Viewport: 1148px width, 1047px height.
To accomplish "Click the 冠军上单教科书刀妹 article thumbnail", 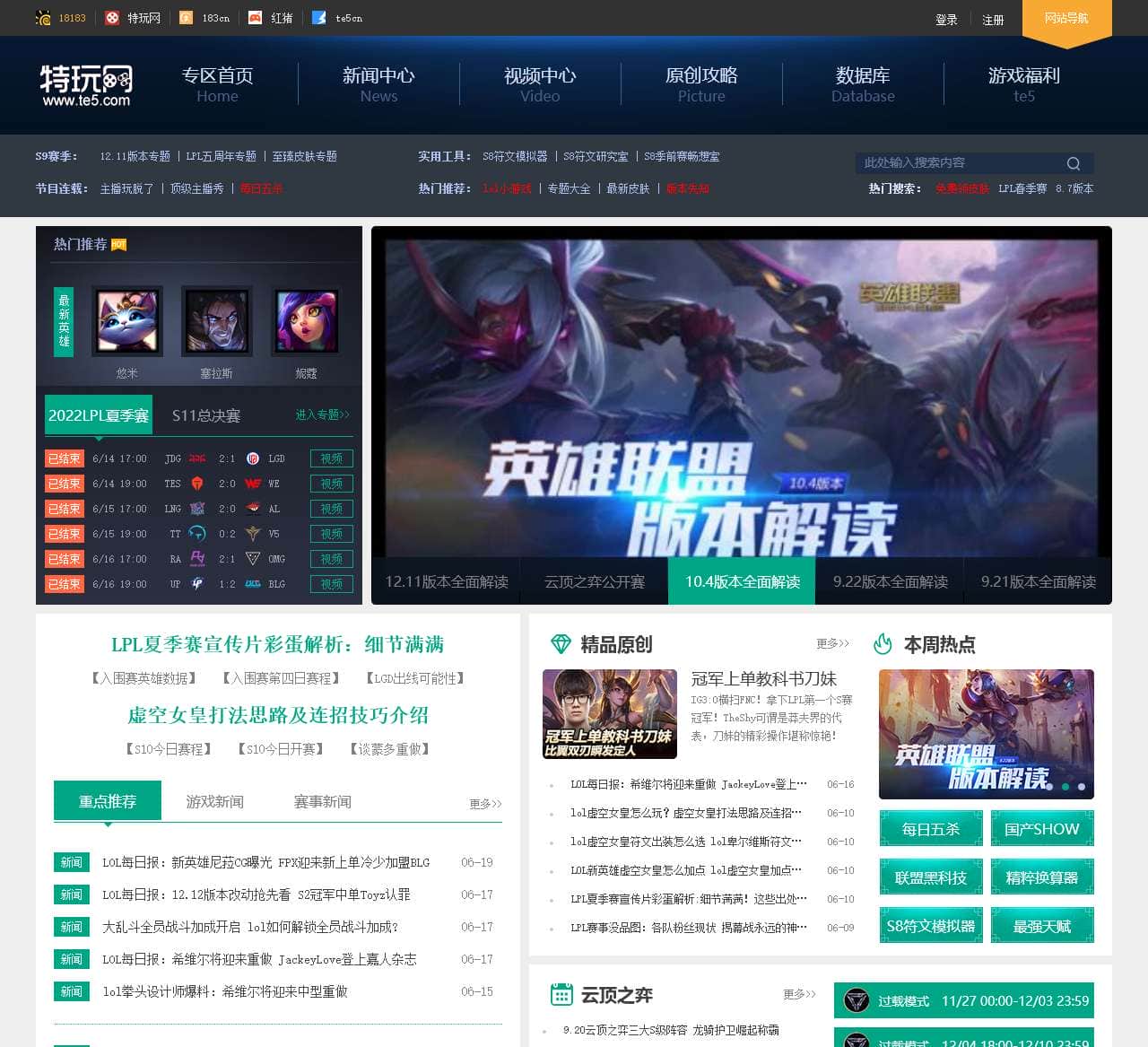I will pyautogui.click(x=610, y=714).
